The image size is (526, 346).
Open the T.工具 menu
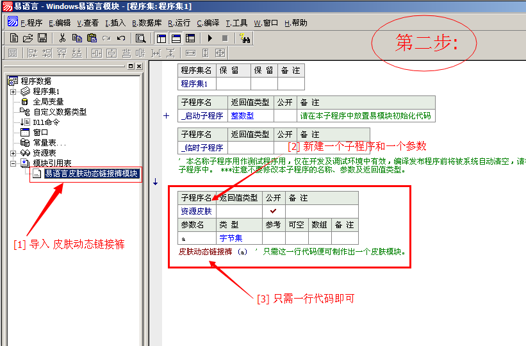tap(236, 23)
